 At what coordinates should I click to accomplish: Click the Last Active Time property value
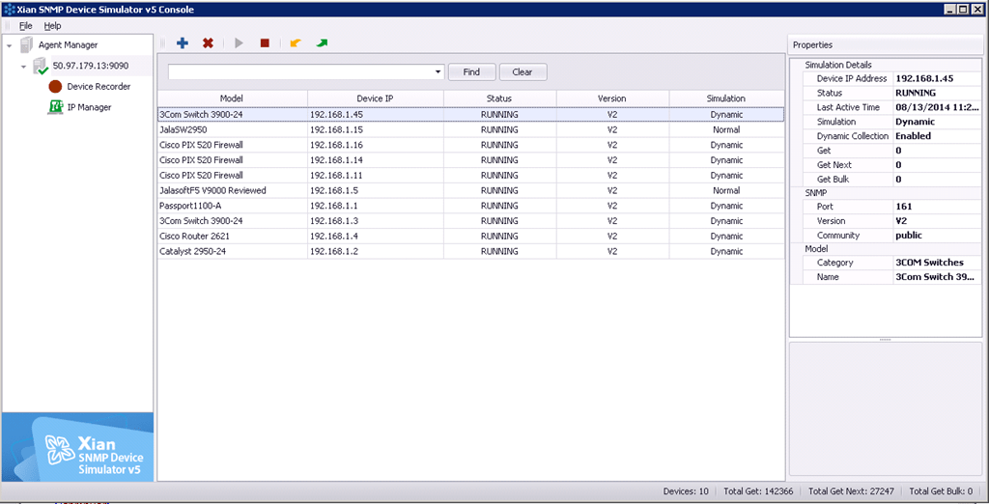(x=937, y=107)
